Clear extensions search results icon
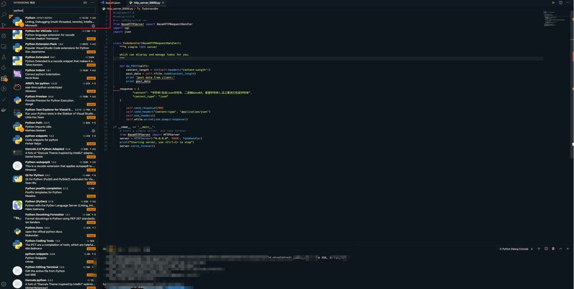The image size is (574, 289). (85, 3)
